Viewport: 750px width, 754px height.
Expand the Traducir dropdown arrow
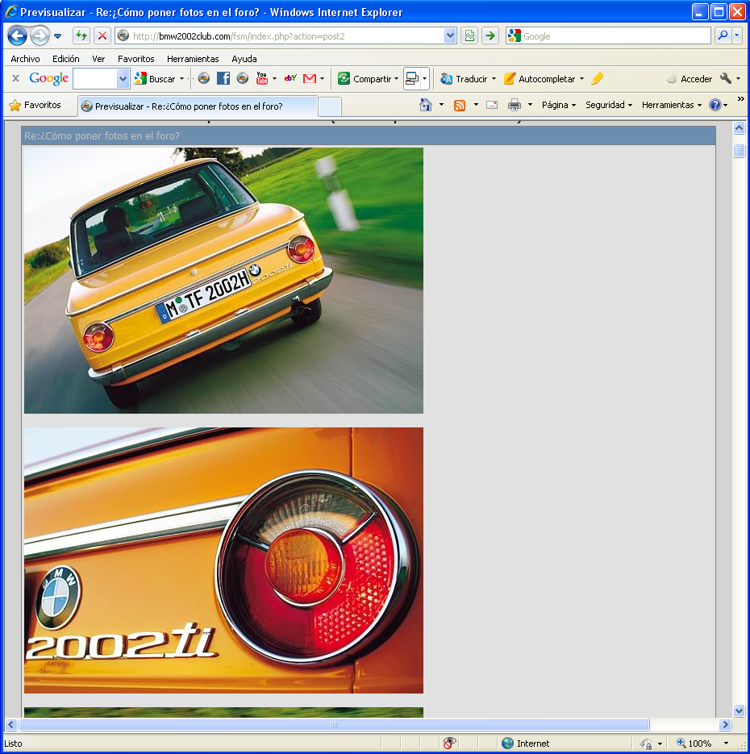pyautogui.click(x=494, y=78)
